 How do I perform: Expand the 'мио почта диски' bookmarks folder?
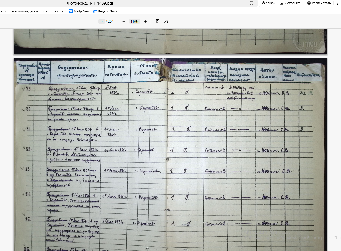coord(30,11)
